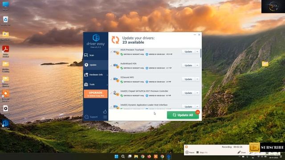Update the ICEsound APO driver
Image resolution: width=285 pixels, height=160 pixels.
(x=188, y=79)
